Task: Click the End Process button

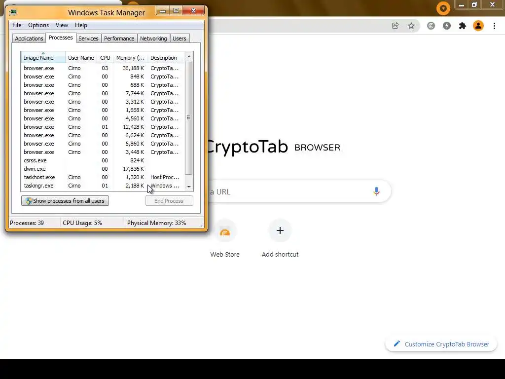Action: point(169,201)
